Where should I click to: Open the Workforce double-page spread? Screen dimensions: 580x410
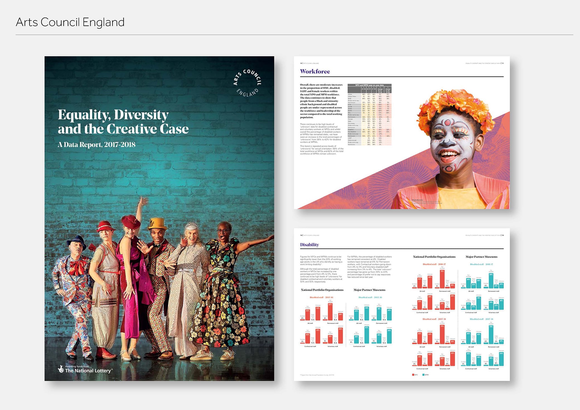pyautogui.click(x=402, y=133)
